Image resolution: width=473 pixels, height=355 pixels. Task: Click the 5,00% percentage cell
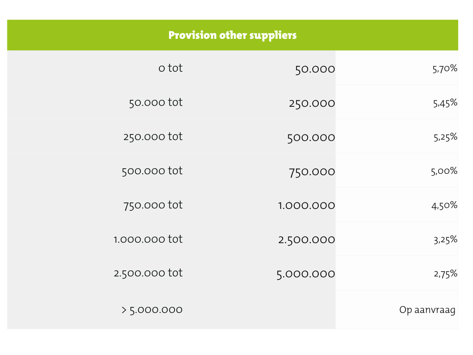(444, 171)
